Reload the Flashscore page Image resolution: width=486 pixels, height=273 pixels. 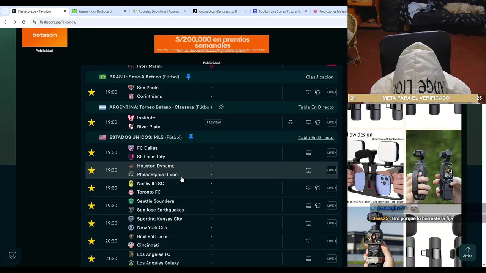point(24,22)
